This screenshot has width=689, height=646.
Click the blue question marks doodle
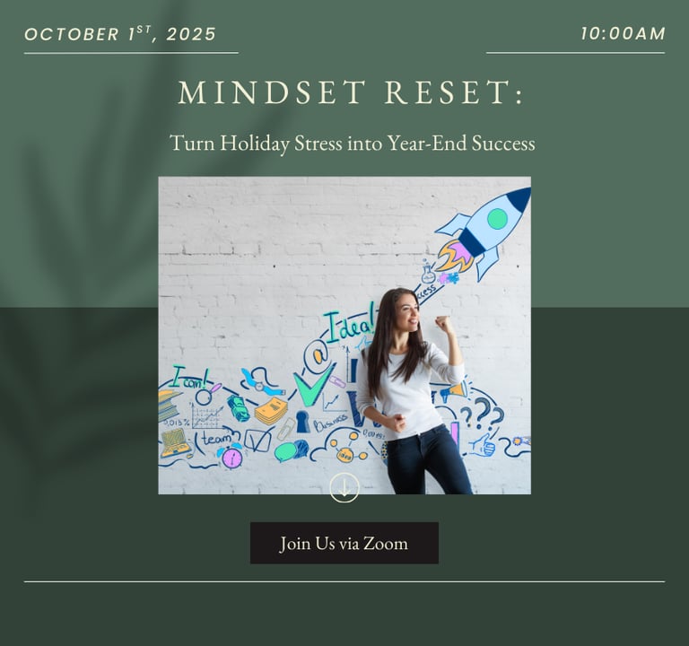click(483, 414)
